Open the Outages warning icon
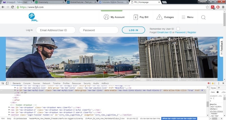The height and width of the screenshot is (120, 226). point(159,17)
